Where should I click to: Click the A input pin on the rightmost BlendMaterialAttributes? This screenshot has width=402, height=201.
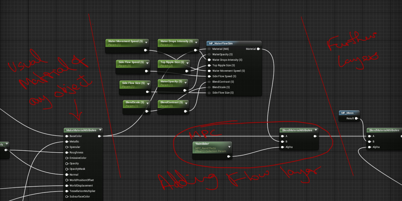click(x=369, y=136)
